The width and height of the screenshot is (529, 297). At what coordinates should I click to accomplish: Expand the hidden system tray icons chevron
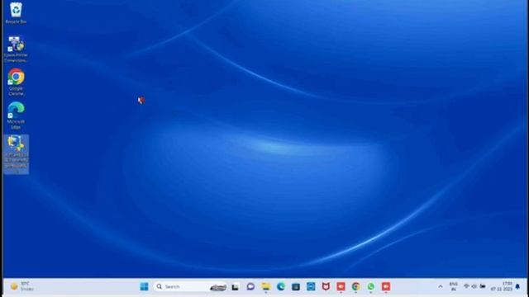pos(441,286)
